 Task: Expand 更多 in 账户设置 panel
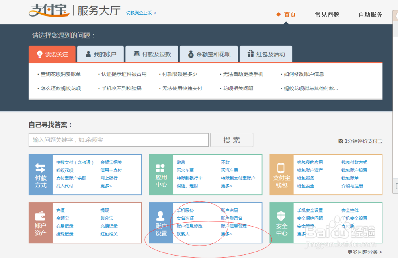coord(226,234)
